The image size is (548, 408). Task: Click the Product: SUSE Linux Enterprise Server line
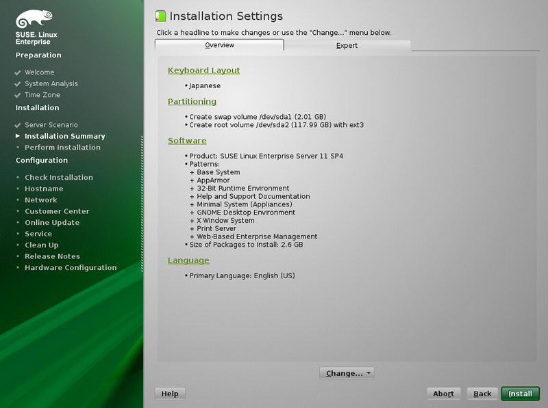pyautogui.click(x=266, y=156)
